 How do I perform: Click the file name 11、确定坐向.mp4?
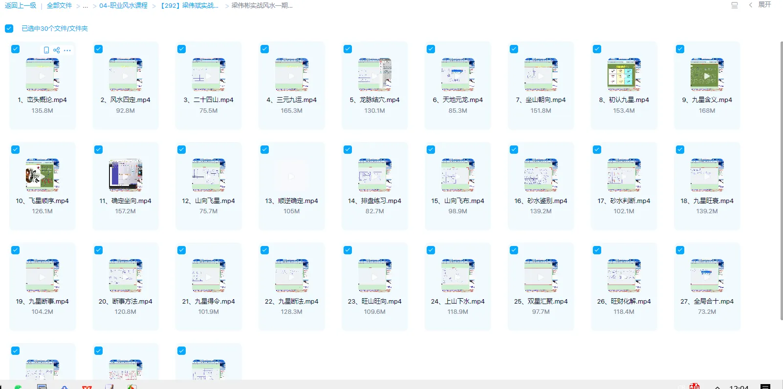[x=126, y=201]
